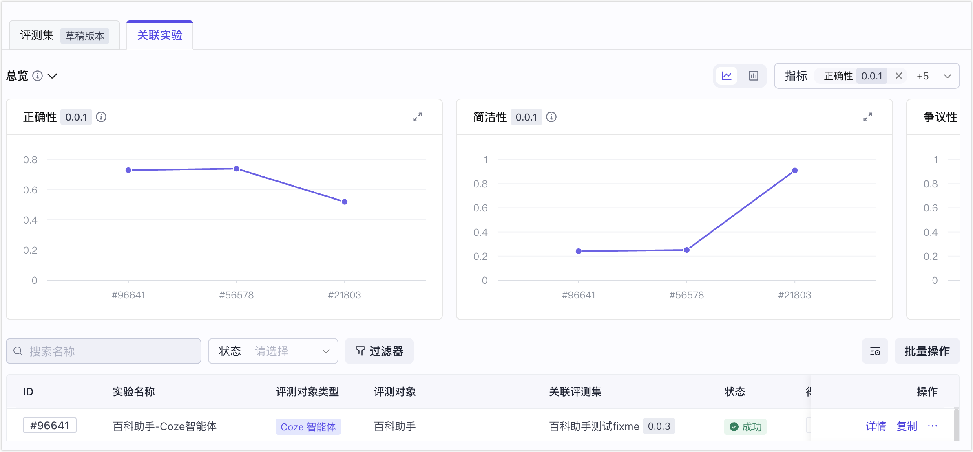Viewport: 973px width, 452px height.
Task: Click info icon beside 正确性 0.0.1
Action: tap(101, 117)
